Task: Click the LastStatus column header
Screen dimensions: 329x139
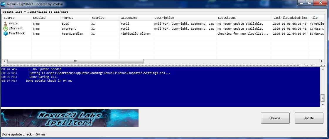Action: (x=244, y=18)
